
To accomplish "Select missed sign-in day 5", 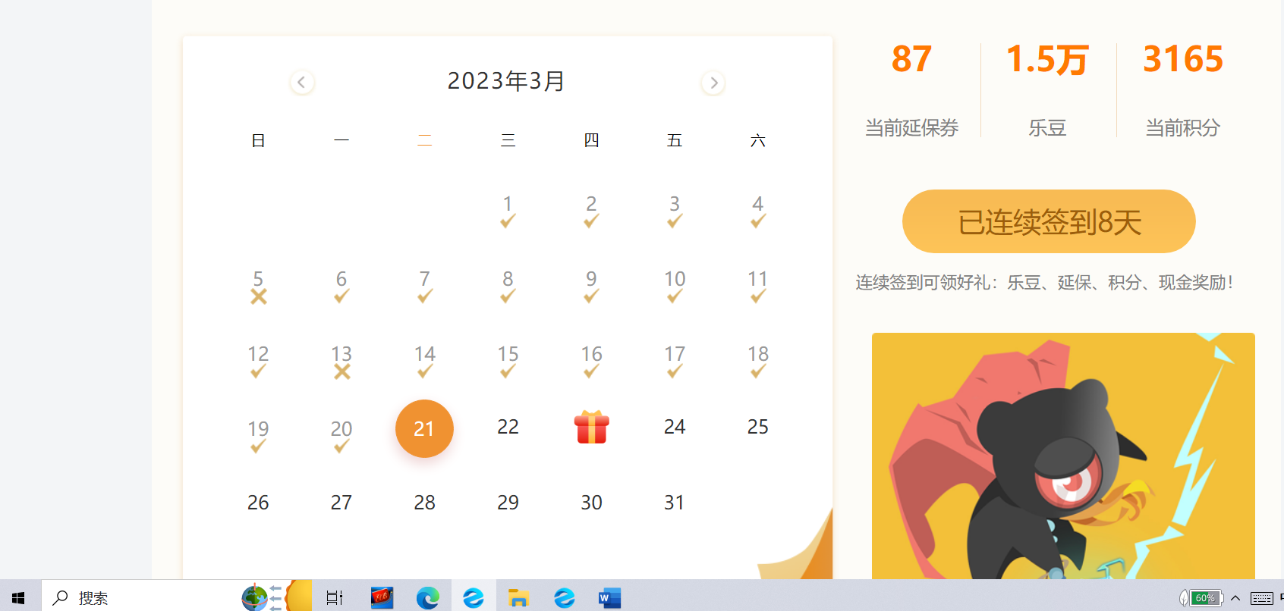I will click(258, 287).
